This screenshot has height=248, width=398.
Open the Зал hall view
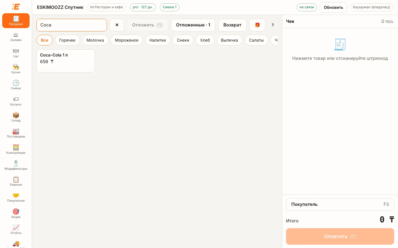pos(16,53)
